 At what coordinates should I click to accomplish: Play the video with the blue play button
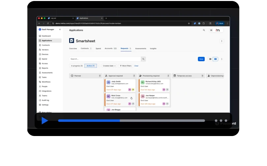(x=44, y=121)
